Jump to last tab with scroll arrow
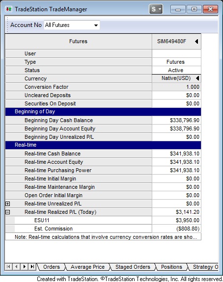This screenshot has height=282, width=223. [x=32, y=266]
